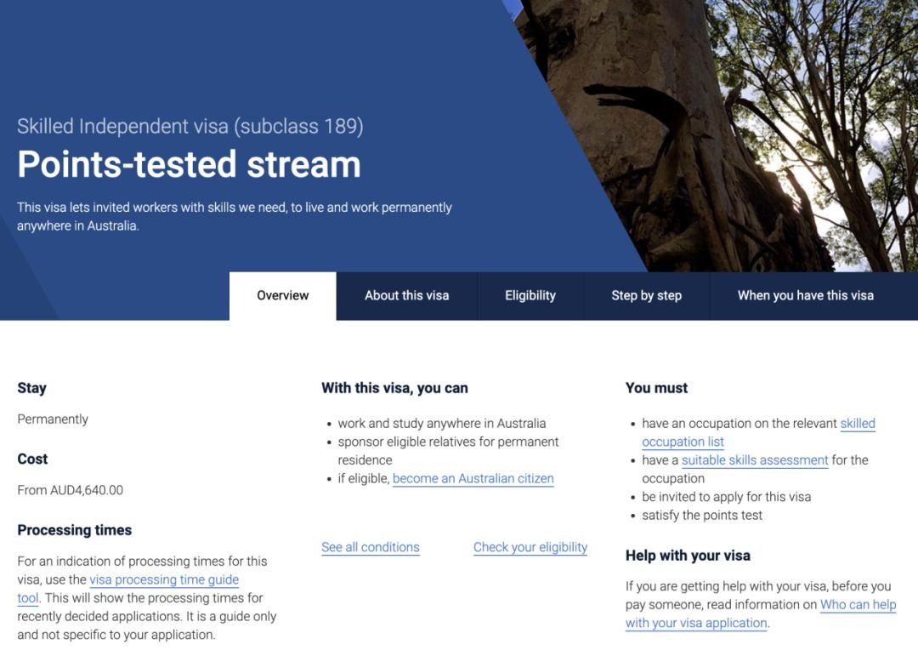Switch to the About this visa tab

406,296
